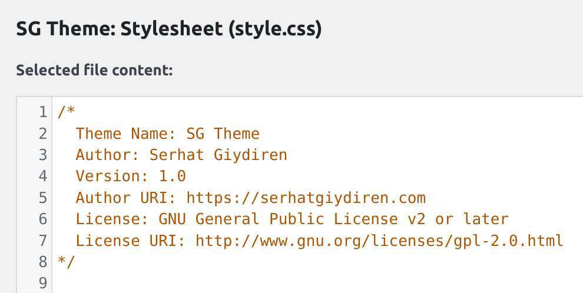Screen dimensions: 583x293
Task: Click the GNU General Public License text
Action: [x=279, y=219]
